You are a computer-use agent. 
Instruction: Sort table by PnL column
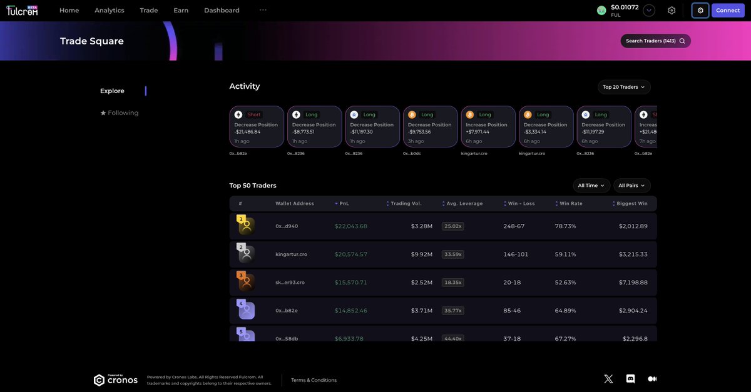(342, 203)
